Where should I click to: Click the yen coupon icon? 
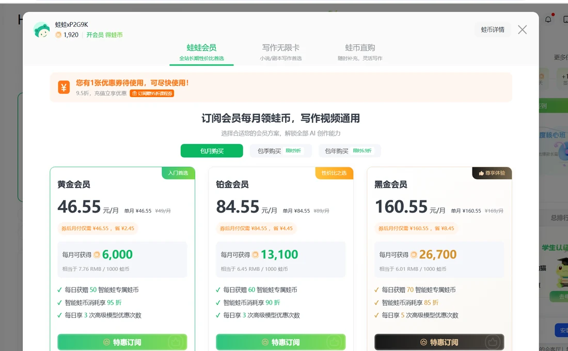click(64, 87)
